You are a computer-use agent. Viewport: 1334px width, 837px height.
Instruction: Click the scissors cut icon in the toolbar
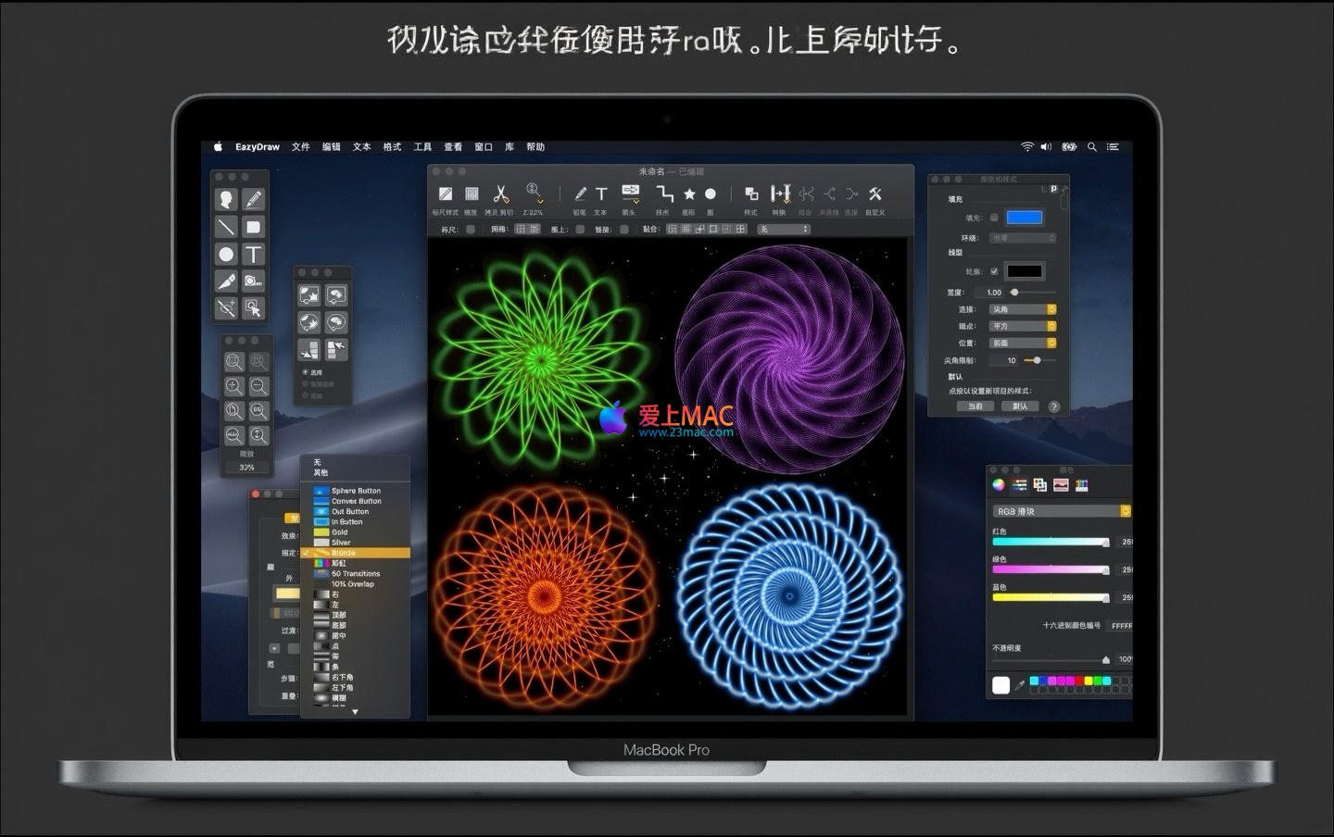[500, 194]
